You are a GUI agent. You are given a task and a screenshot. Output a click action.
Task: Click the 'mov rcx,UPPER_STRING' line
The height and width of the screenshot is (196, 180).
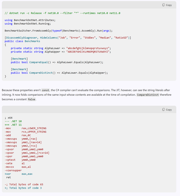point(25,132)
